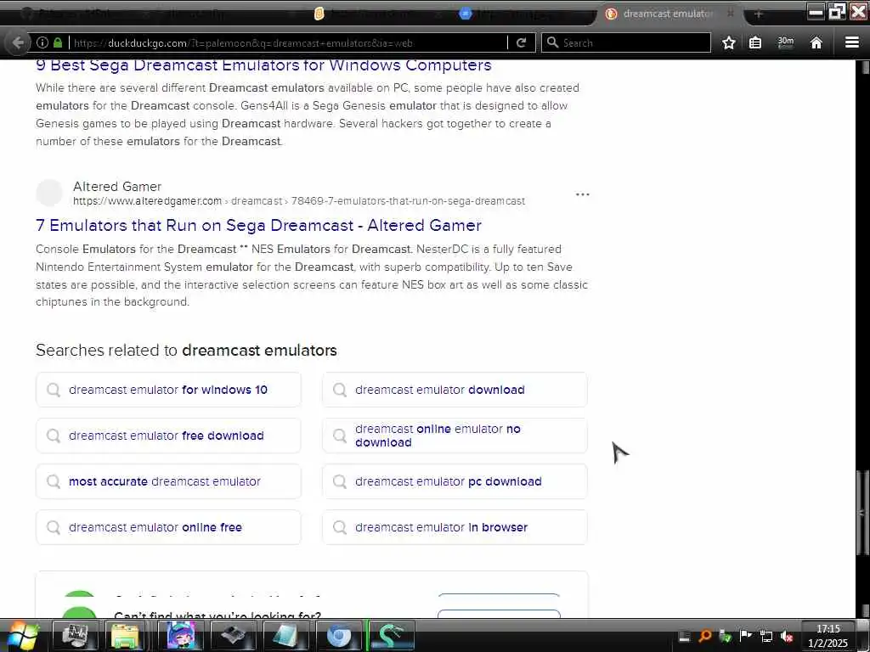Open a new tab with the plus button
870x652 pixels.
pos(759,14)
